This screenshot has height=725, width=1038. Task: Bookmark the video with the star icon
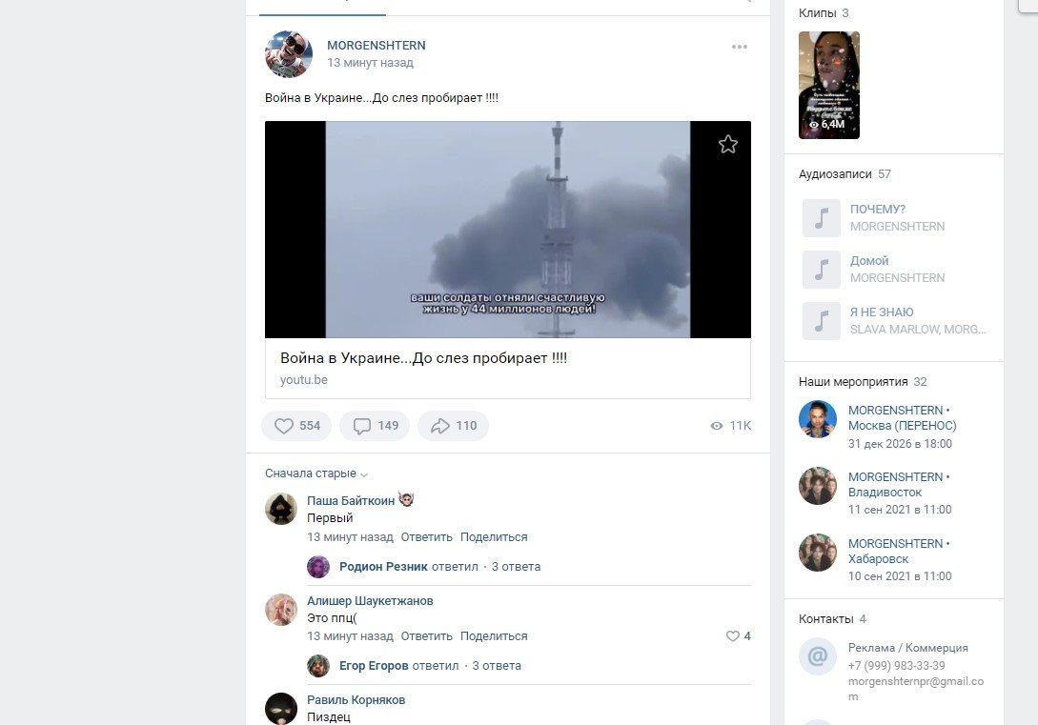coord(728,144)
